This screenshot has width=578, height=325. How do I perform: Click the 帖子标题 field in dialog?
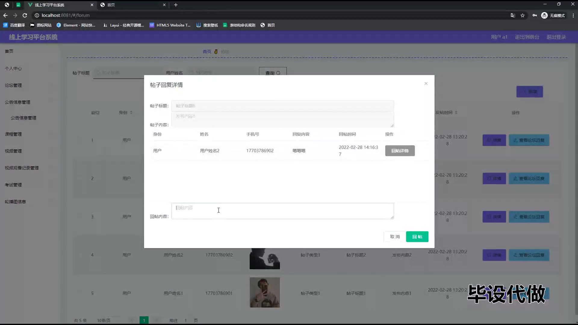point(282,106)
